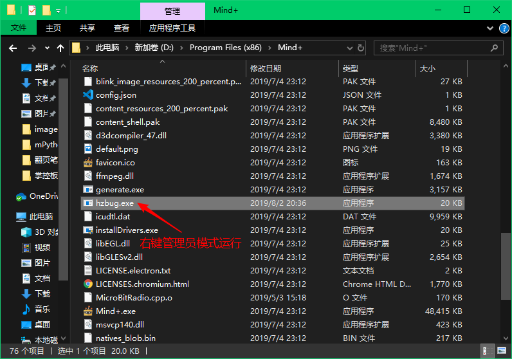Open OneDrive in navigation pane
Image resolution: width=512 pixels, height=359 pixels.
(37, 196)
